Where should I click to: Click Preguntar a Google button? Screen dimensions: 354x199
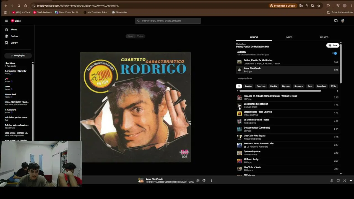point(283,6)
